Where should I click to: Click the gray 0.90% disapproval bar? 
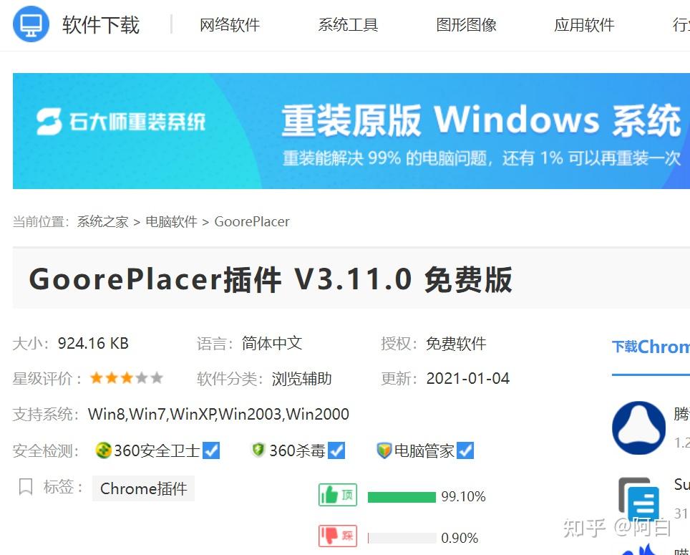tap(402, 538)
